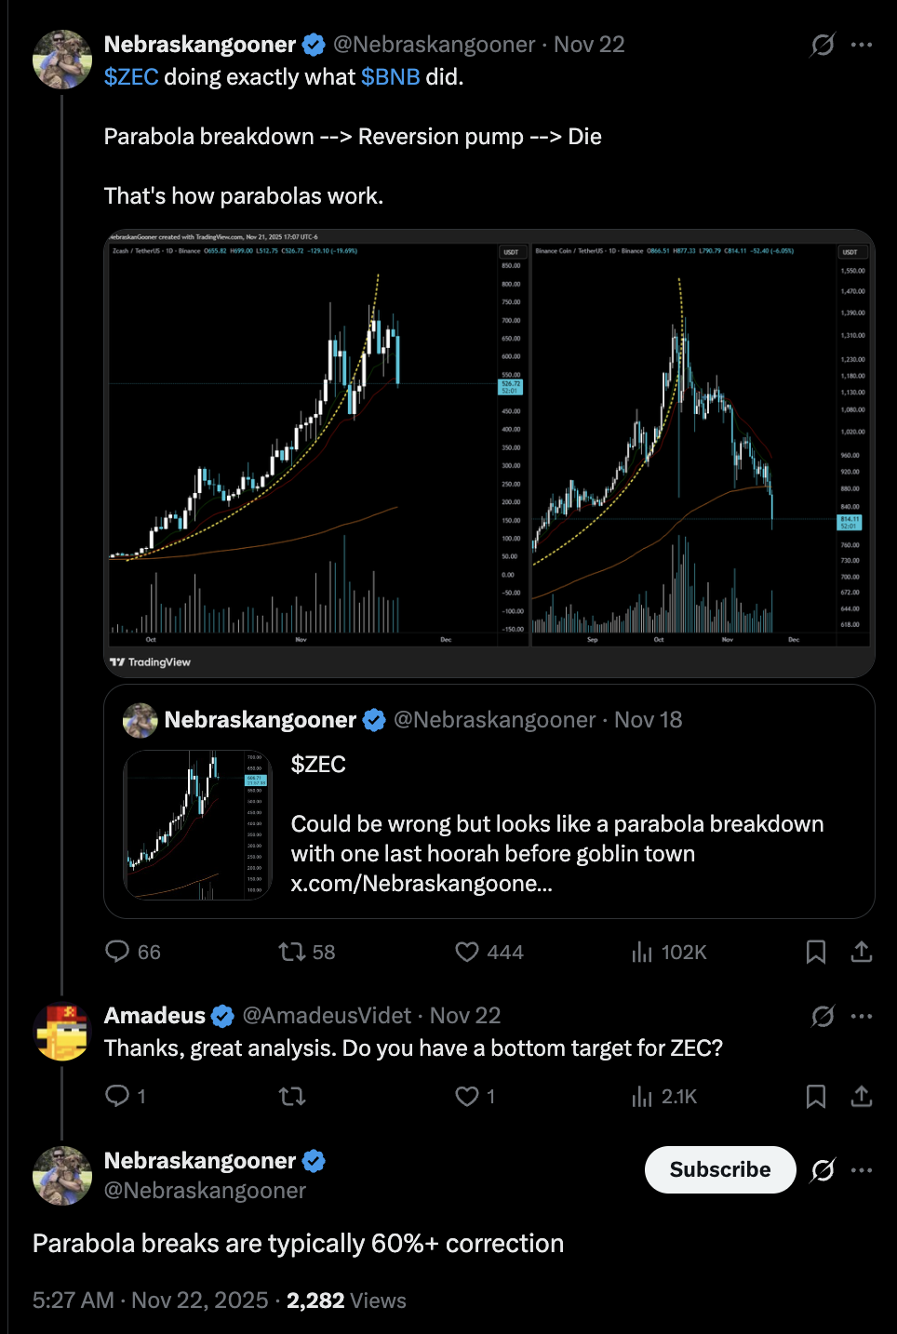Open Amadeus's profile avatar
The image size is (897, 1334).
pyautogui.click(x=62, y=1032)
